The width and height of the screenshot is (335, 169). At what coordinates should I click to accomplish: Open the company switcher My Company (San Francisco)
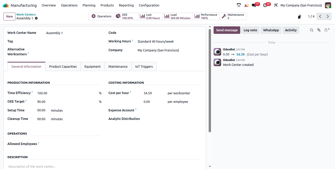click(x=301, y=5)
